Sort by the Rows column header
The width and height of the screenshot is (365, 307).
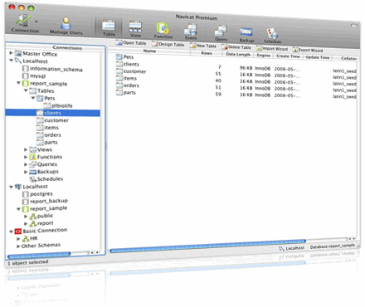point(207,53)
